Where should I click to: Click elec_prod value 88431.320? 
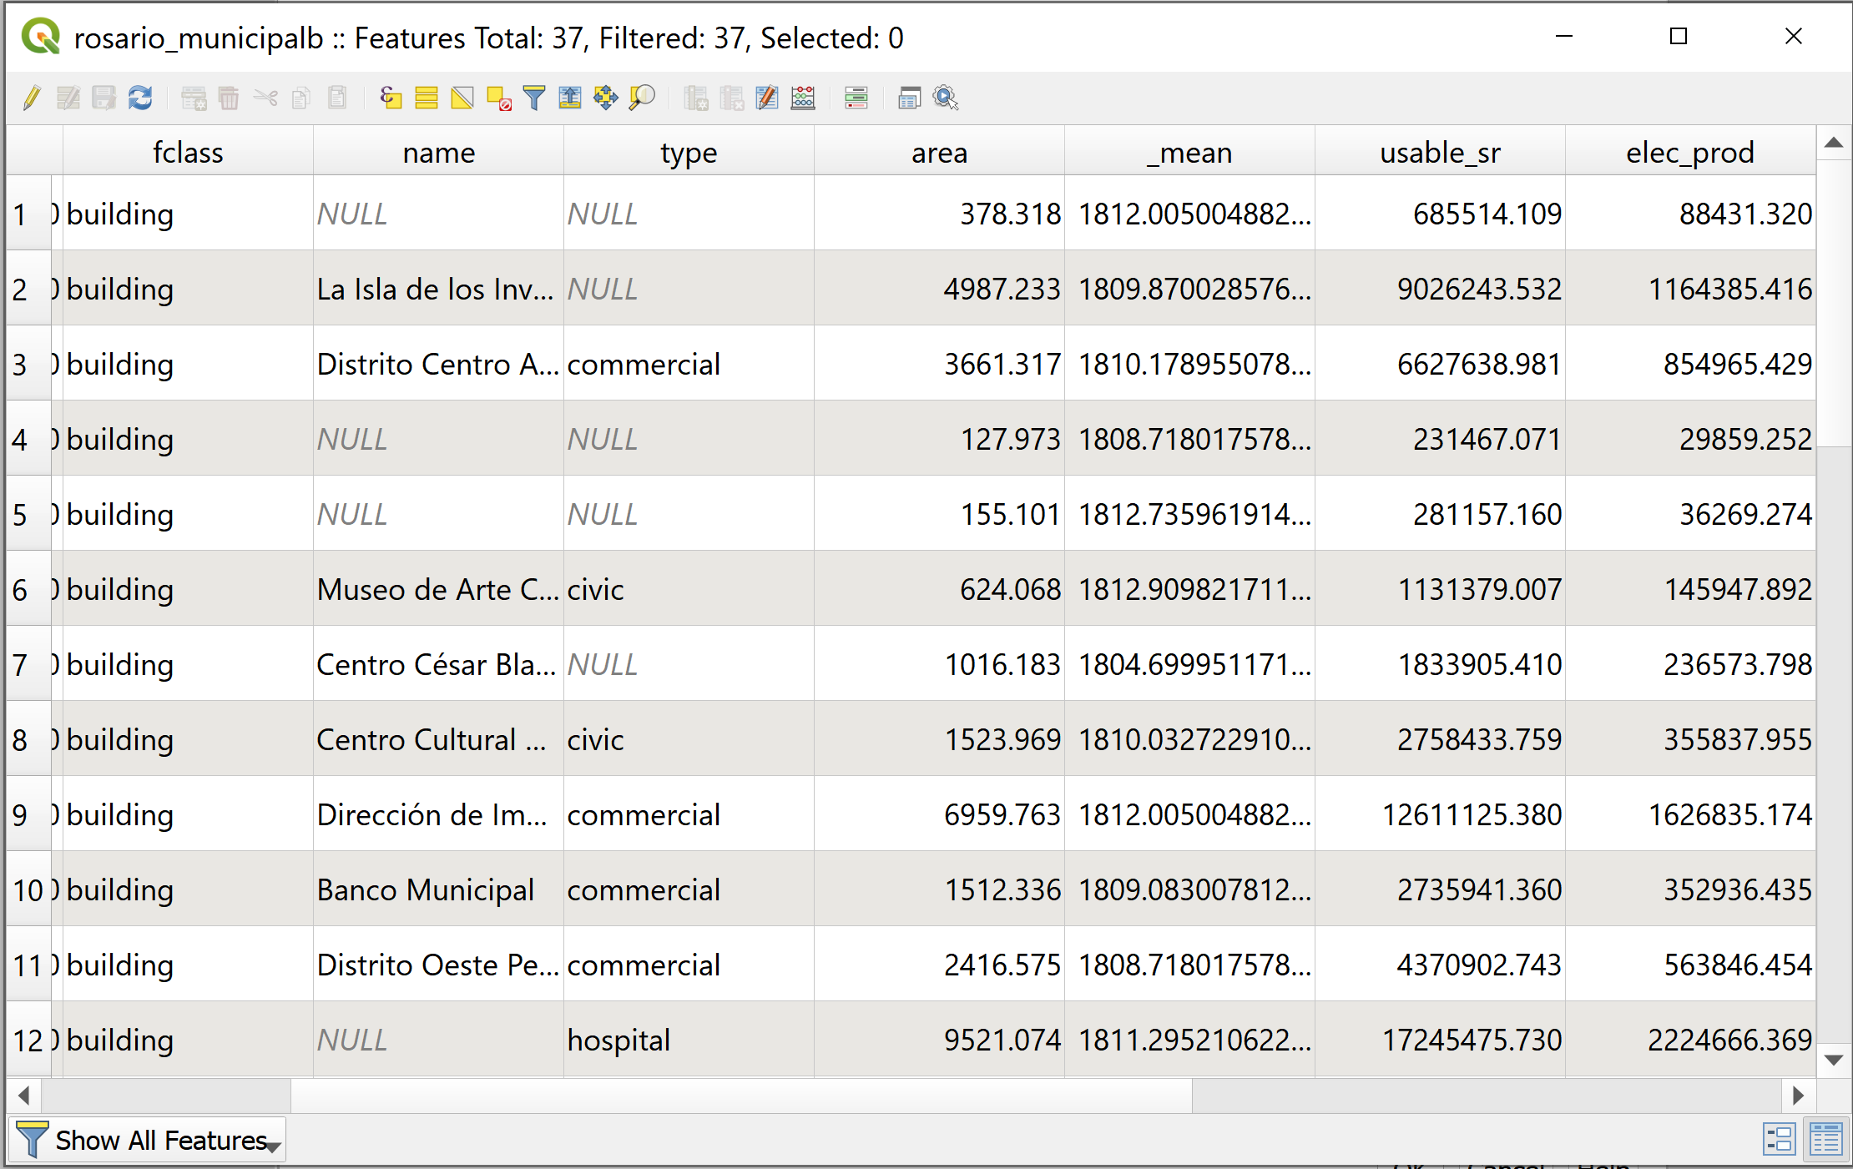tap(1690, 214)
